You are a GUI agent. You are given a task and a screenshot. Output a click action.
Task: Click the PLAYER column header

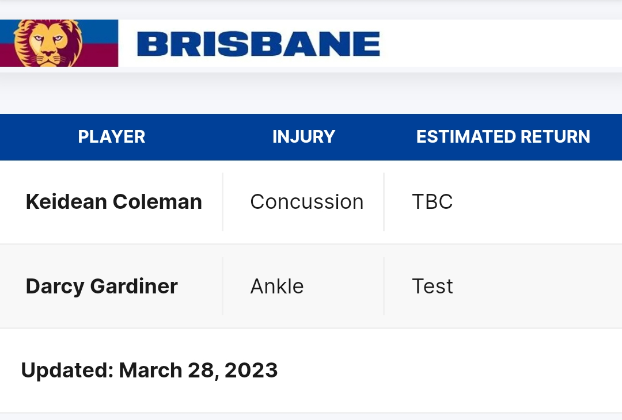[112, 137]
